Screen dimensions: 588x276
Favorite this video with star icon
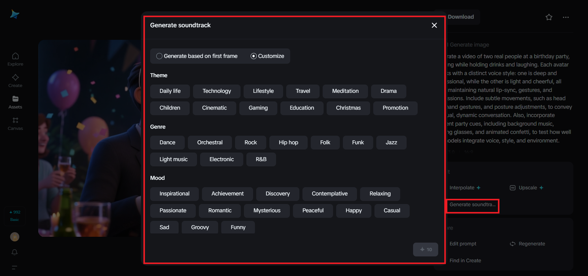[x=549, y=17]
